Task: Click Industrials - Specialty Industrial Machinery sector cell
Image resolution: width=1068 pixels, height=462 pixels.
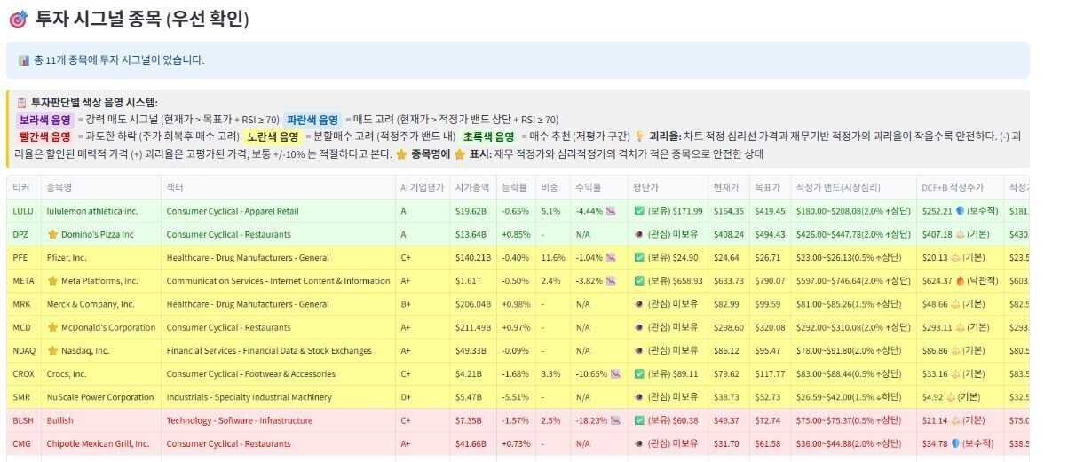Action: pyautogui.click(x=279, y=397)
